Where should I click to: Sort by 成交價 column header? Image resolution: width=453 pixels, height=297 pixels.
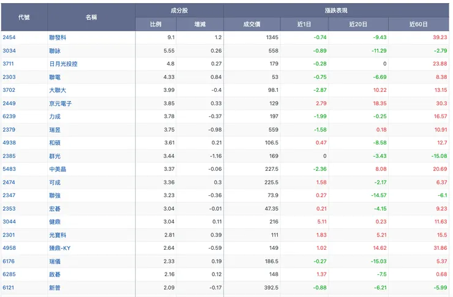[x=252, y=24]
